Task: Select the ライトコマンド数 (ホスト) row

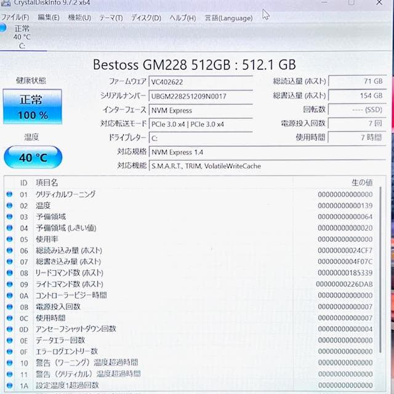Action: click(190, 284)
